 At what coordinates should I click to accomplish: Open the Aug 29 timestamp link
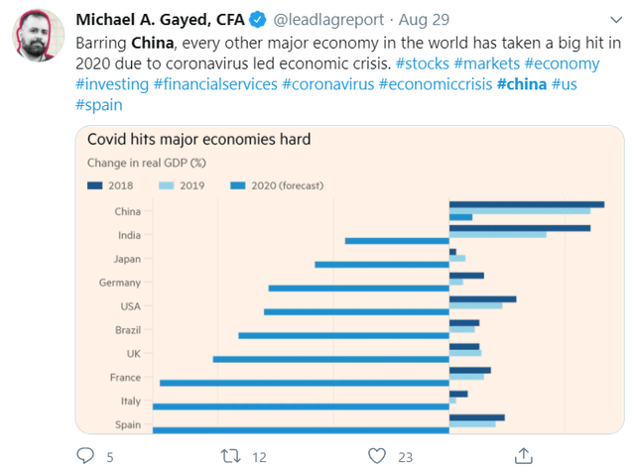coord(424,20)
